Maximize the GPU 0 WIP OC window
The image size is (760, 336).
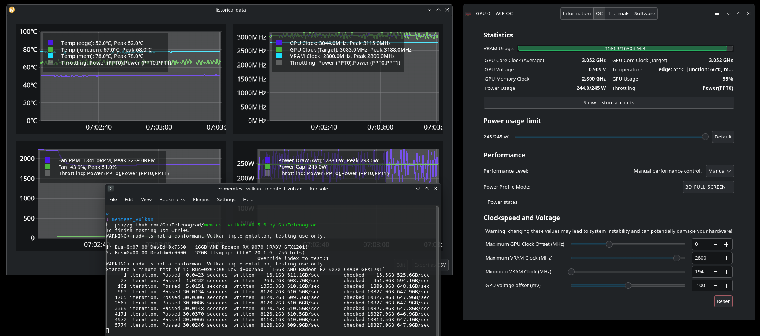739,13
